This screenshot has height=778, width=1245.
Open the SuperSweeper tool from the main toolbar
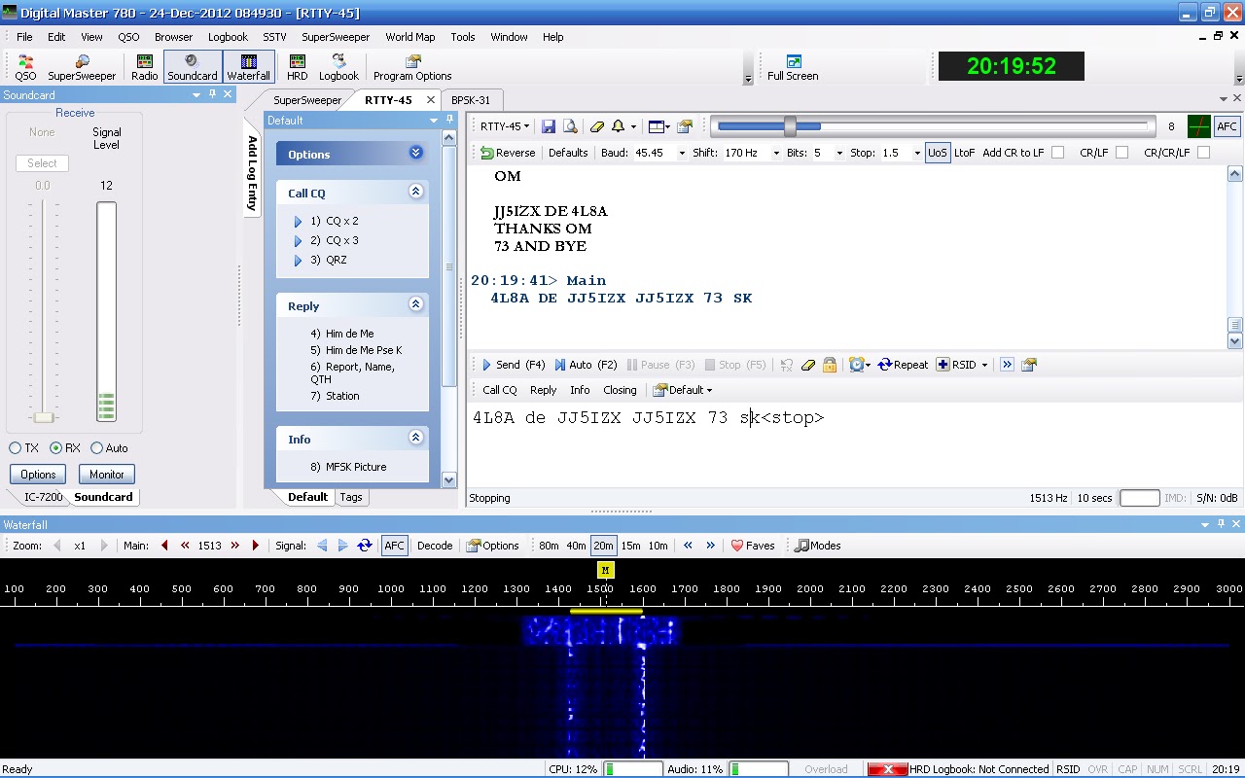[82, 66]
